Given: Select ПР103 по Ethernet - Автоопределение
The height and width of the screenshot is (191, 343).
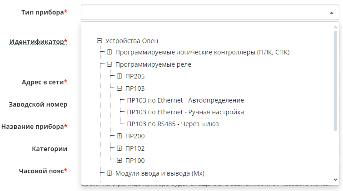Looking at the screenshot, I should pos(185,100).
